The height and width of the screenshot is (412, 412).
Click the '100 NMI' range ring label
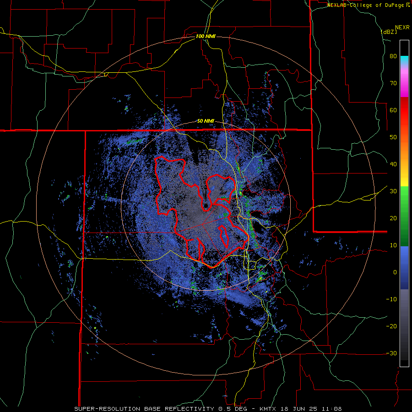tap(206, 36)
